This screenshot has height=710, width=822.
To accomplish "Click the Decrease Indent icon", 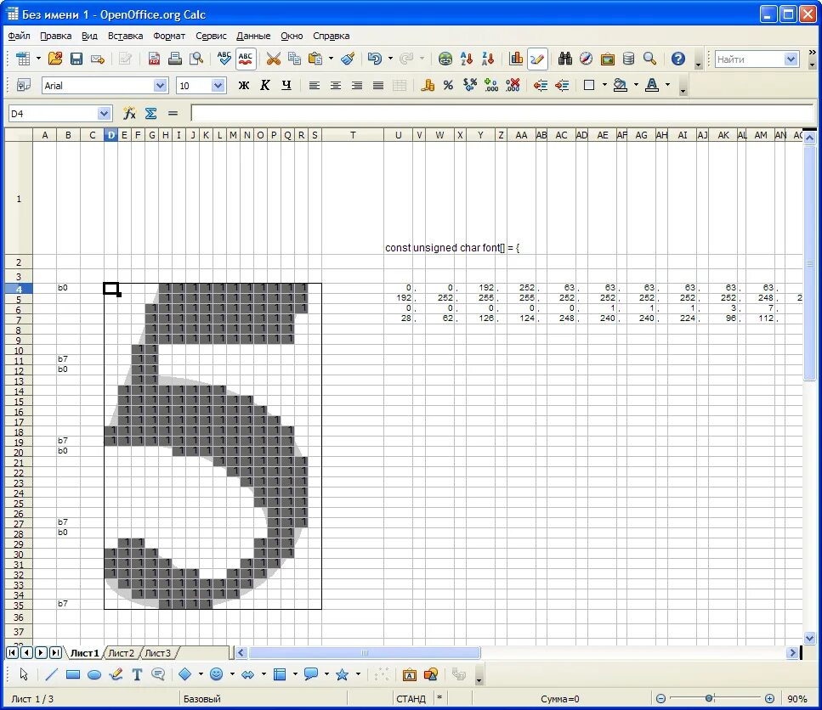I will click(541, 85).
